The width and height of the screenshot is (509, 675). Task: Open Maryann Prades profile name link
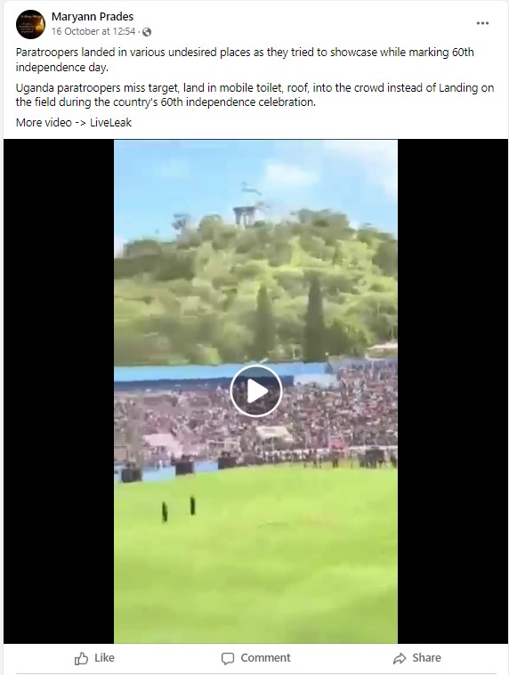[x=93, y=17]
